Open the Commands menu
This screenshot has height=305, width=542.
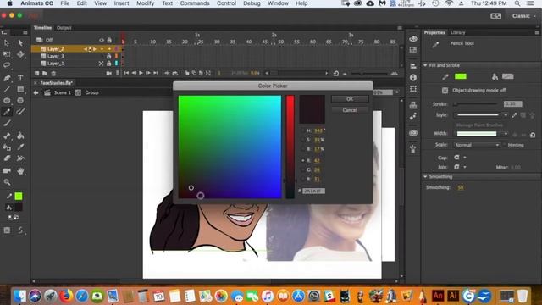(x=195, y=3)
